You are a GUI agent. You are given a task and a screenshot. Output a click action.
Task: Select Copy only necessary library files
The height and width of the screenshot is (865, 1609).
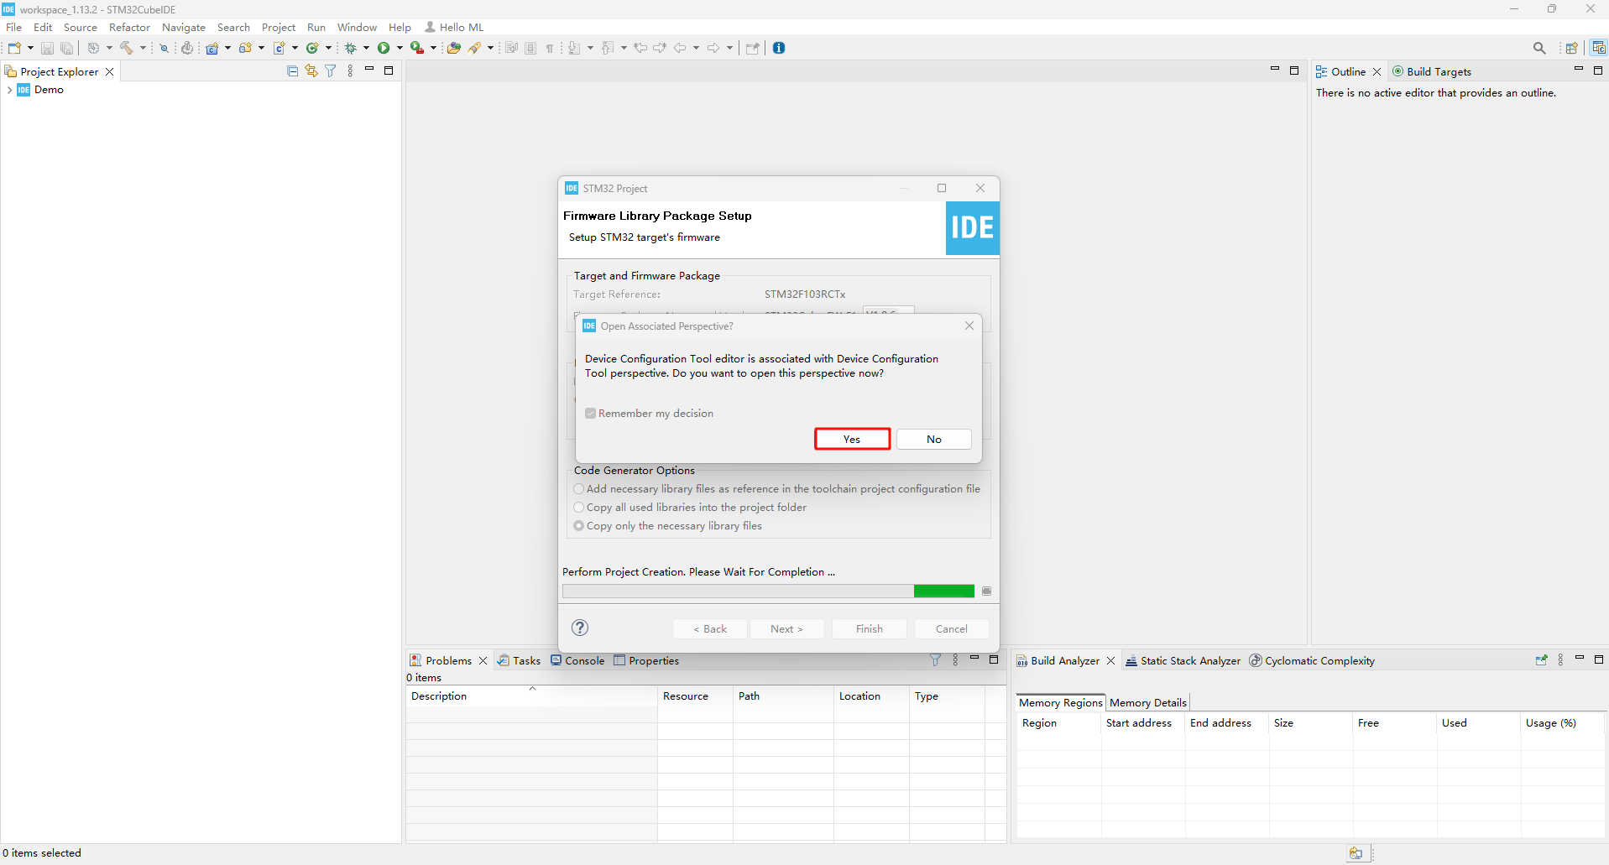[x=579, y=526]
